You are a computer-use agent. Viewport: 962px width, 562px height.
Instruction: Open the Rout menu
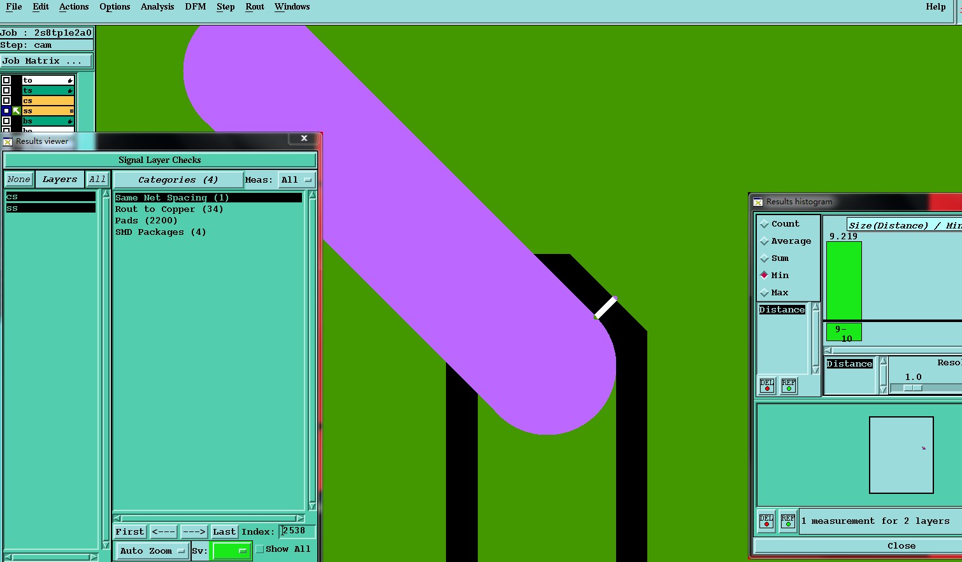click(255, 6)
